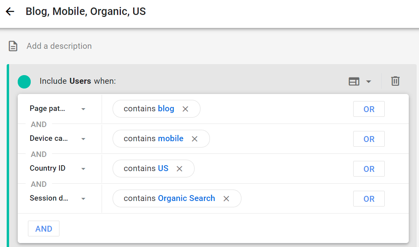The height and width of the screenshot is (247, 419).
Task: Open the Device category dimension dropdown
Action: point(83,139)
